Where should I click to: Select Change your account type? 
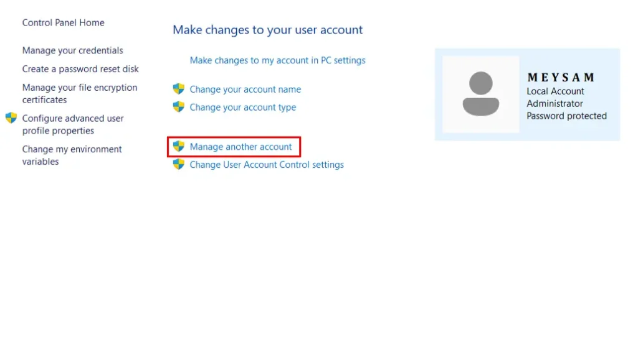(242, 107)
